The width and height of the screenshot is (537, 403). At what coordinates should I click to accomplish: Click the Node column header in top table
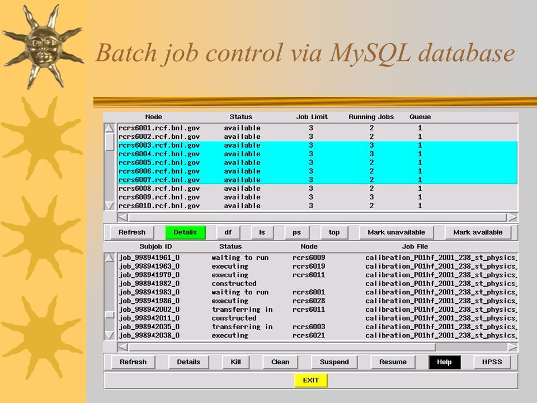click(x=153, y=117)
